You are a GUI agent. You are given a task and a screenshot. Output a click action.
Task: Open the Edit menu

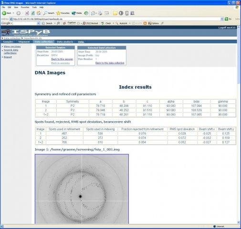click(10, 7)
